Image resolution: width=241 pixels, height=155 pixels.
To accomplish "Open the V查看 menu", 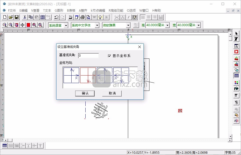I will (x=35, y=10).
